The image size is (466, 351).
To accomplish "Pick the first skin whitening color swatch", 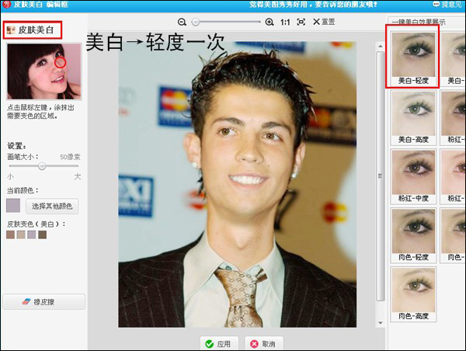I will pos(11,235).
